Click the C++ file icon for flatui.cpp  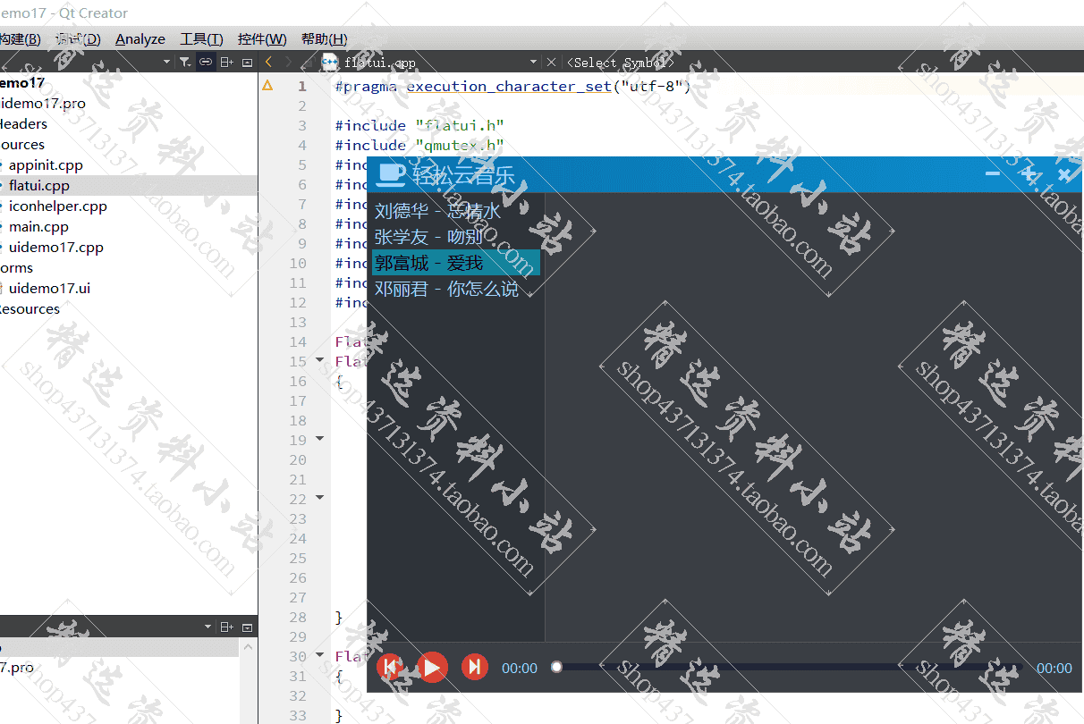coord(329,62)
